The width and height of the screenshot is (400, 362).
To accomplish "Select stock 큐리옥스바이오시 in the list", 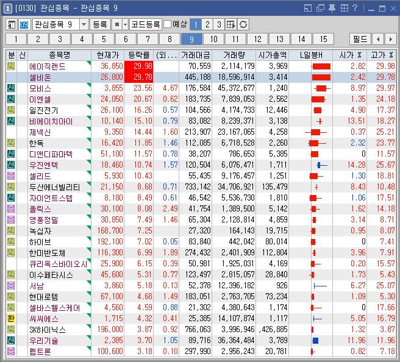I will tap(59, 264).
